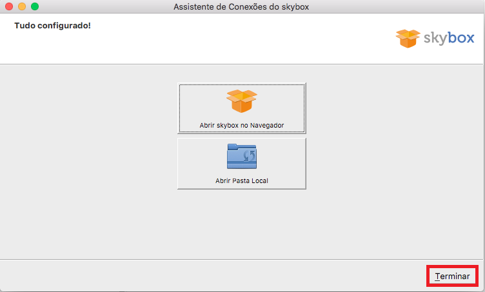The width and height of the screenshot is (485, 292).
Task: Close the assistant with the red button
Action: point(9,6)
